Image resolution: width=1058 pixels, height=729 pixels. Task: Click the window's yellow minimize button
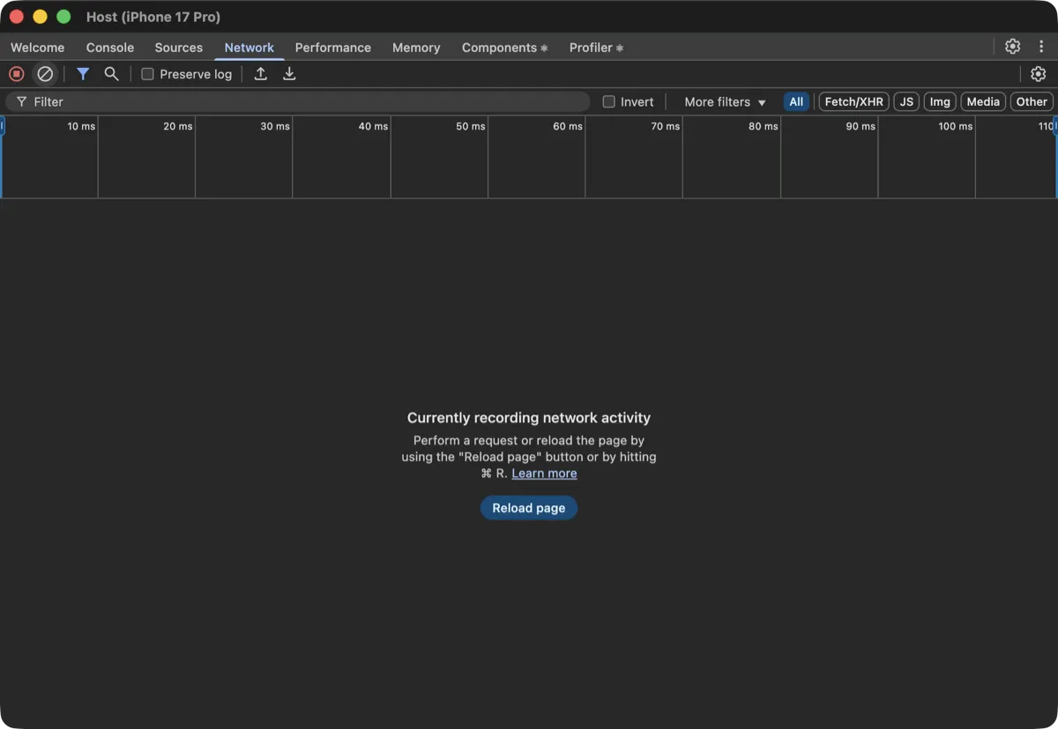[x=40, y=17]
